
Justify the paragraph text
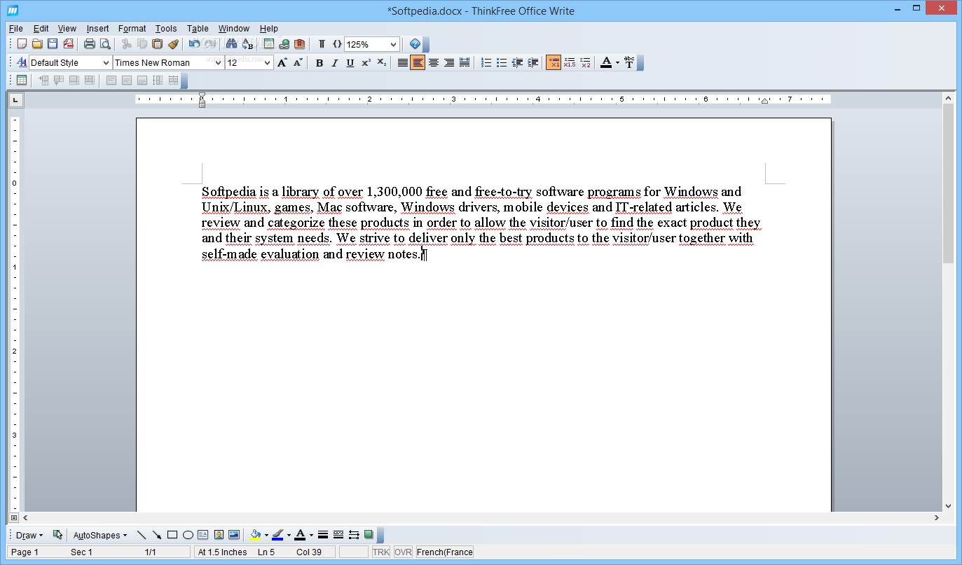(402, 62)
